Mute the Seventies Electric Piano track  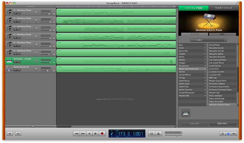15,62
